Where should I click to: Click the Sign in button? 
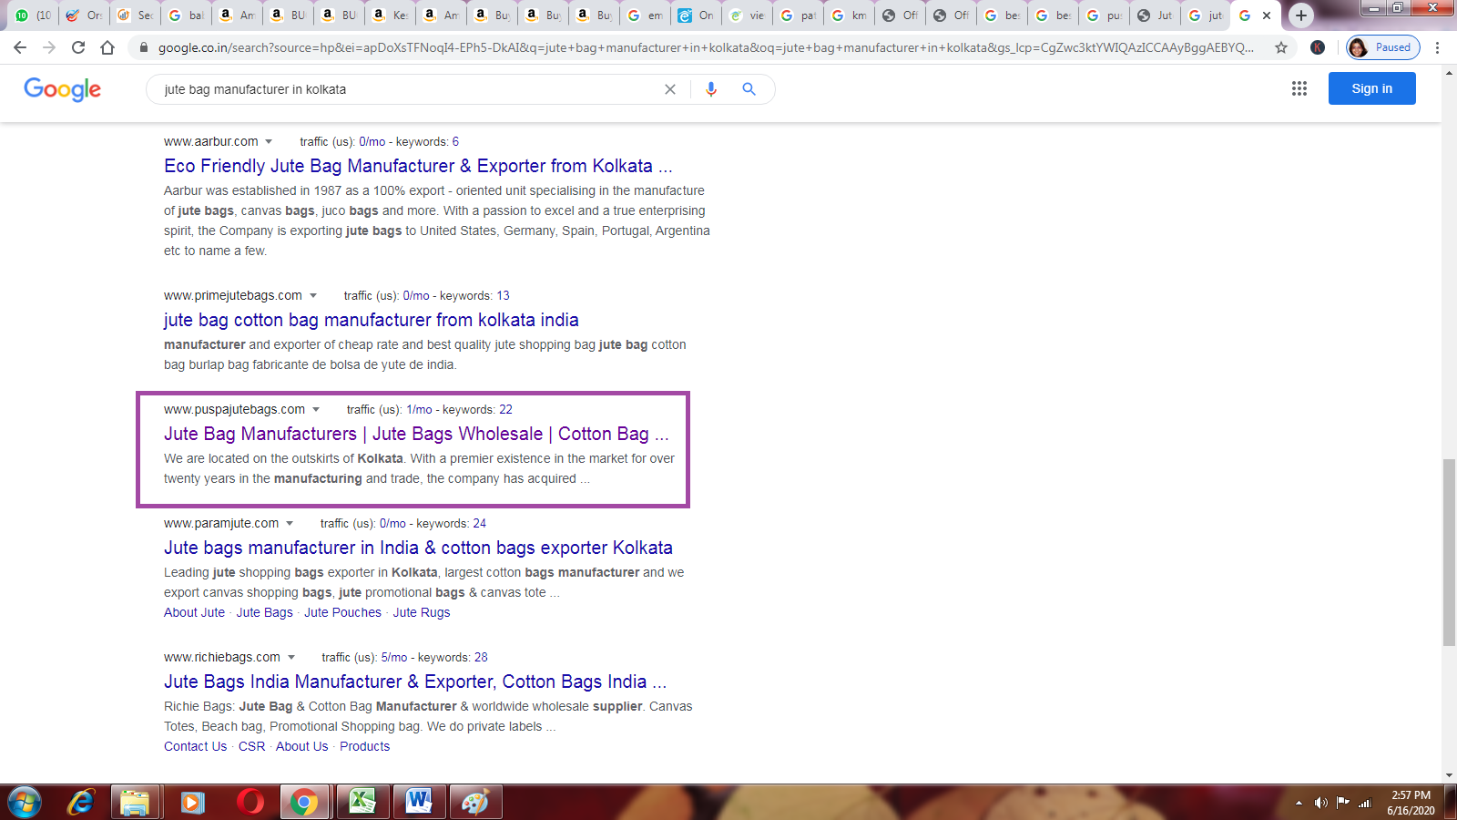pos(1371,88)
